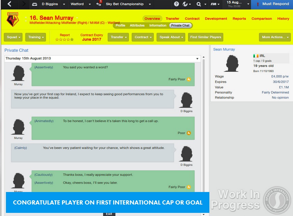Click the report star rating
Image resolution: width=293 pixels, height=216 pixels.
[x=64, y=40]
